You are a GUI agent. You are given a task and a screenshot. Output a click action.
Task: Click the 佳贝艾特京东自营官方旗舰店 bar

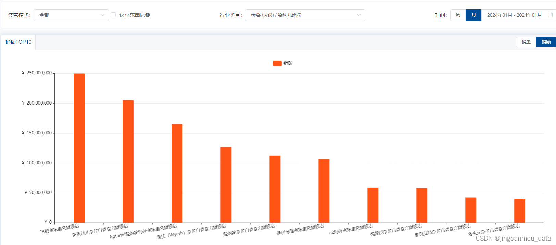coord(471,210)
